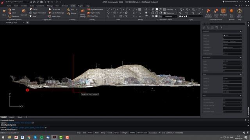Viewport: 250px width, 140px height.
Task: Collapse the General properties section
Action: [x=241, y=31]
